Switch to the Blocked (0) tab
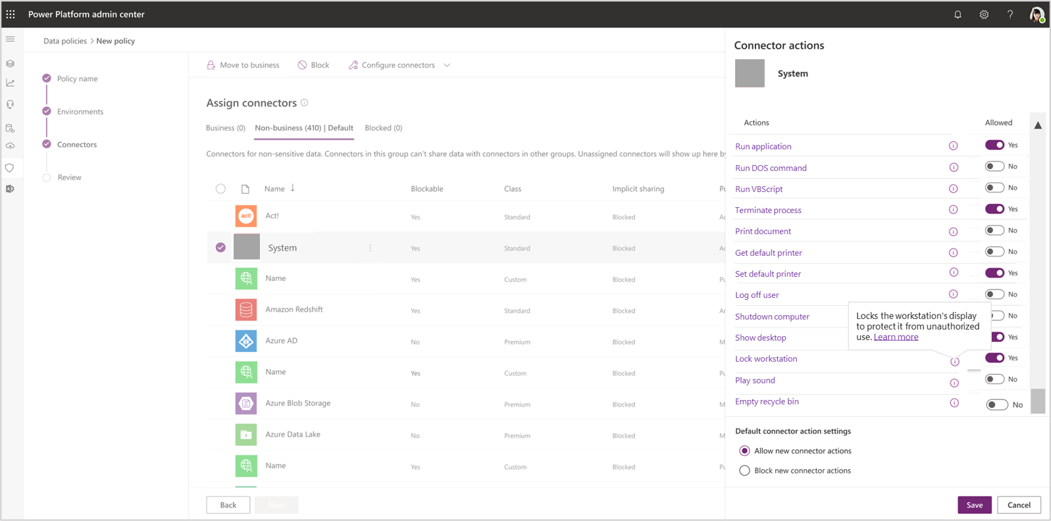Image resolution: width=1051 pixels, height=521 pixels. point(384,128)
